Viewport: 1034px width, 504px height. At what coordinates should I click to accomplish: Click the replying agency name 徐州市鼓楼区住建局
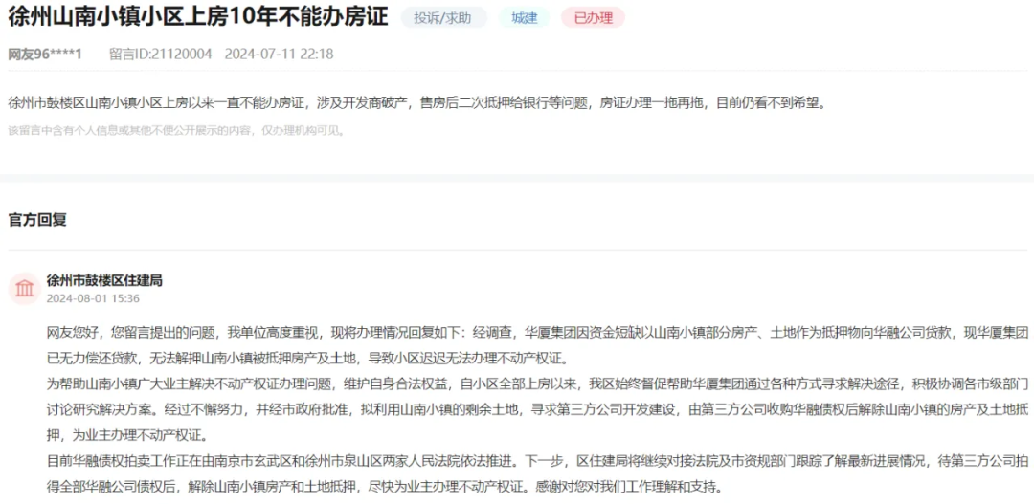coord(104,280)
